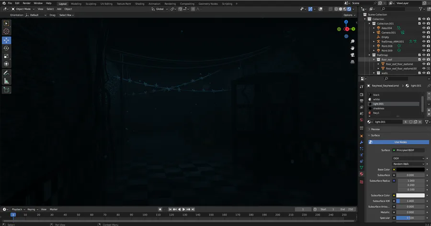Open the World properties tab

(x=362, y=120)
